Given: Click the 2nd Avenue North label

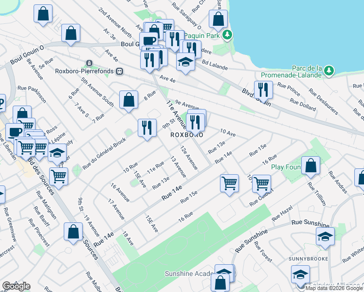Looking at the screenshot, I should [115, 23].
